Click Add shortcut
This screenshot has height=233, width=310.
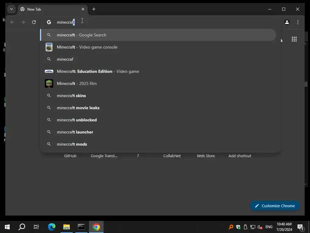240,156
